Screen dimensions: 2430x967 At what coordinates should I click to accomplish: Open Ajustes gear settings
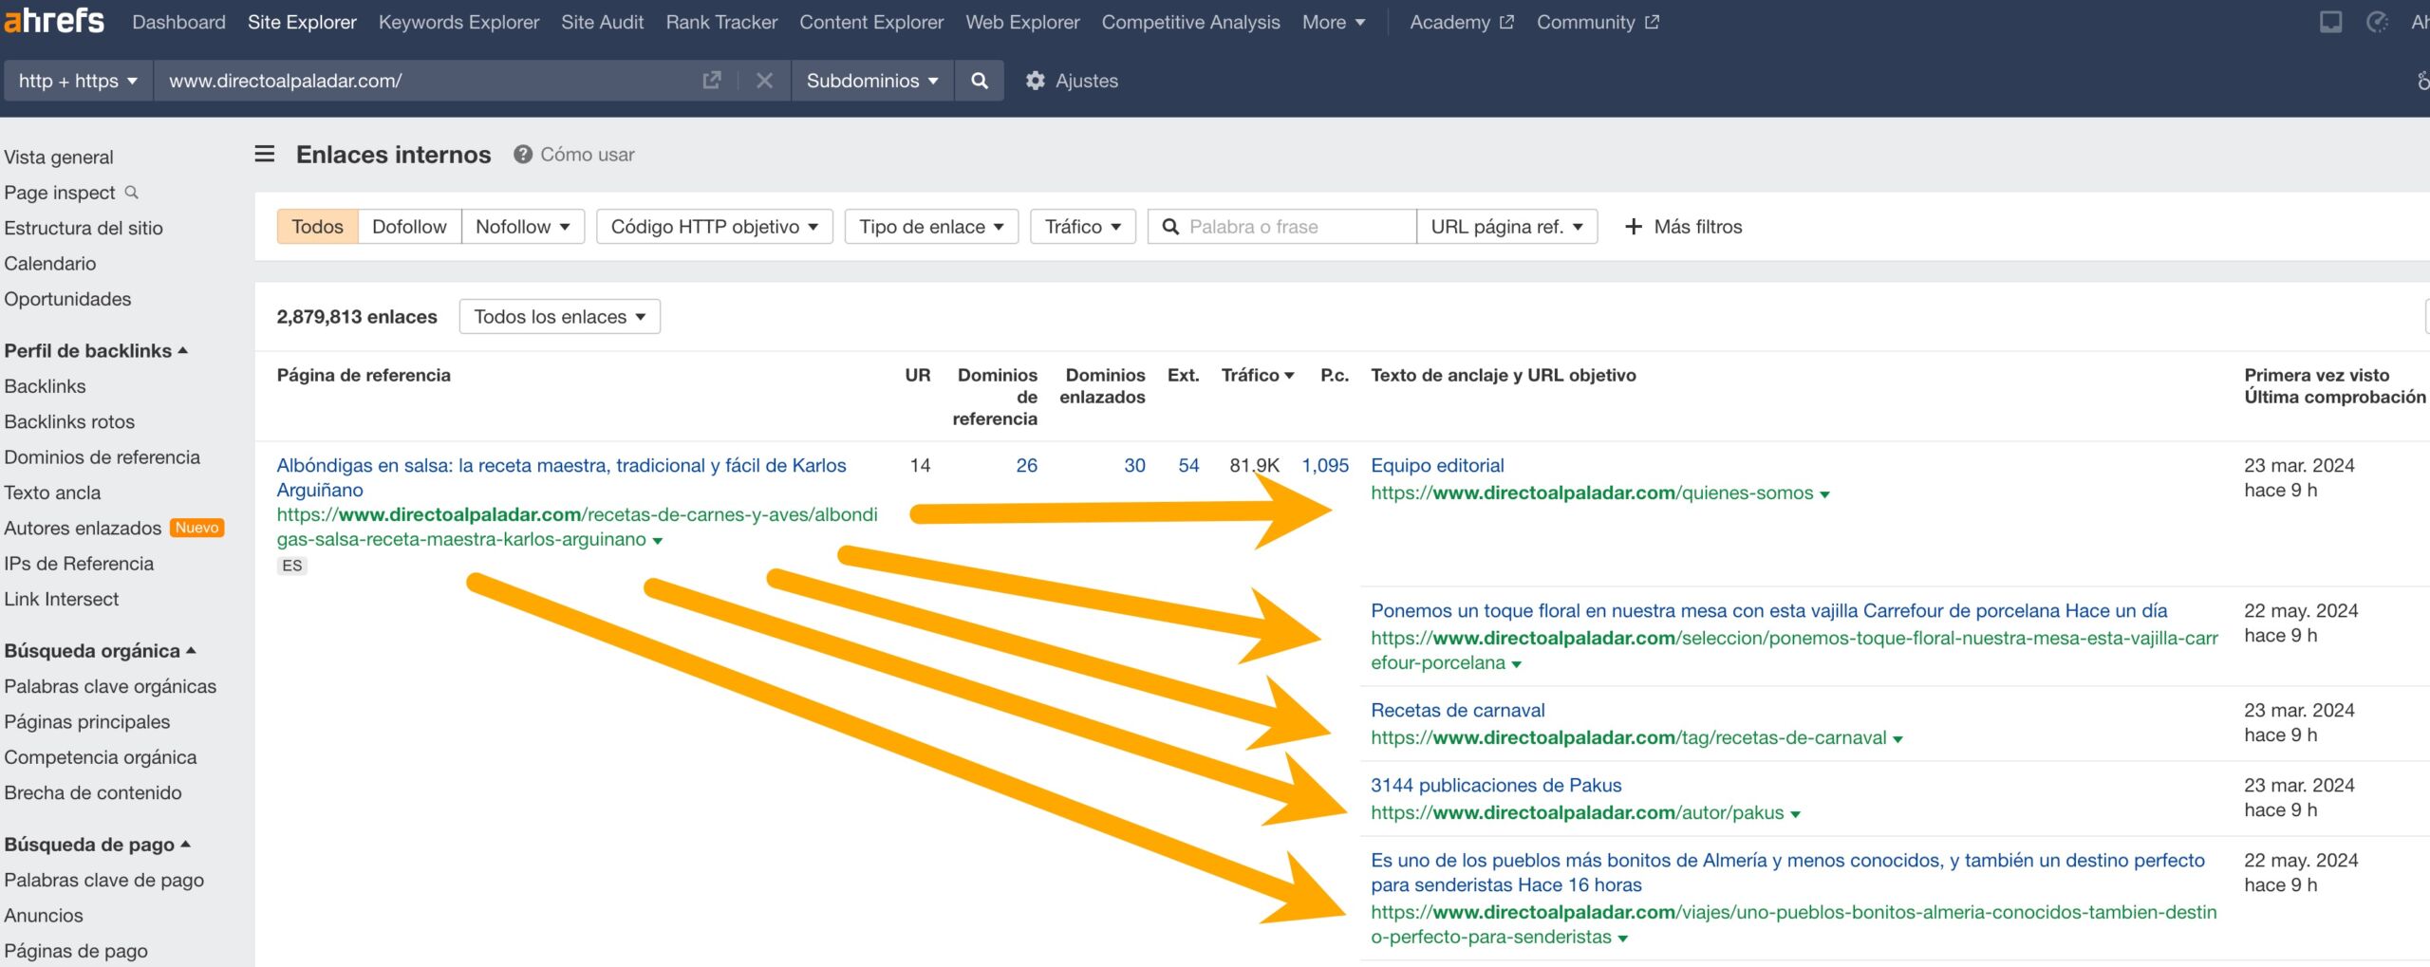coord(1072,81)
